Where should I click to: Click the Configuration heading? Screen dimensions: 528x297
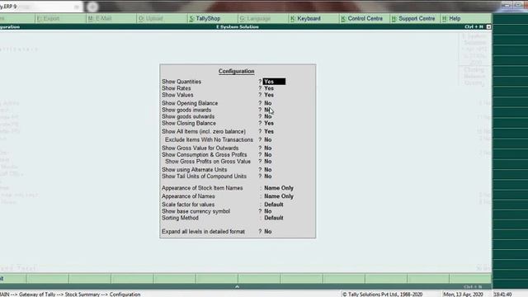237,72
